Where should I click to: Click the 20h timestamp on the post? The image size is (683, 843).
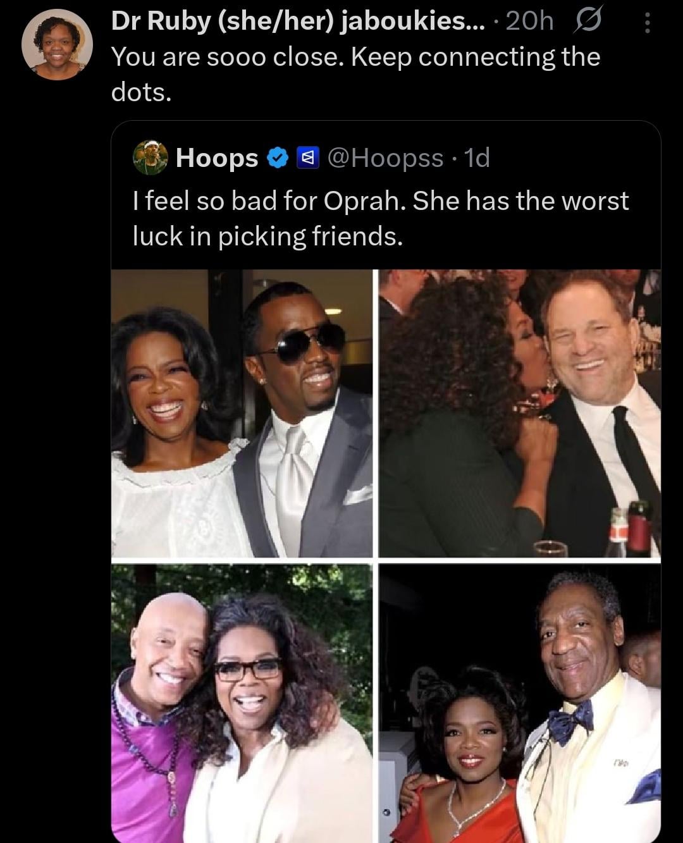point(529,22)
